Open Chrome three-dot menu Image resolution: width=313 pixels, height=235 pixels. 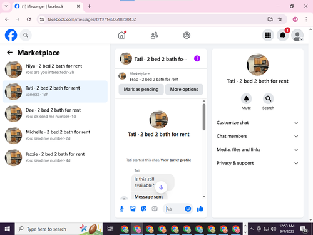pos(306,19)
